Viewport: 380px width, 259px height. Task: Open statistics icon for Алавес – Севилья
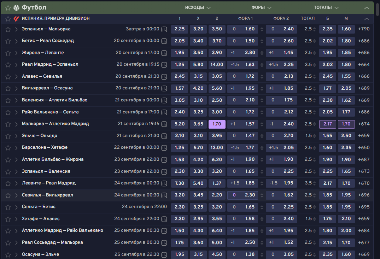tap(164, 77)
